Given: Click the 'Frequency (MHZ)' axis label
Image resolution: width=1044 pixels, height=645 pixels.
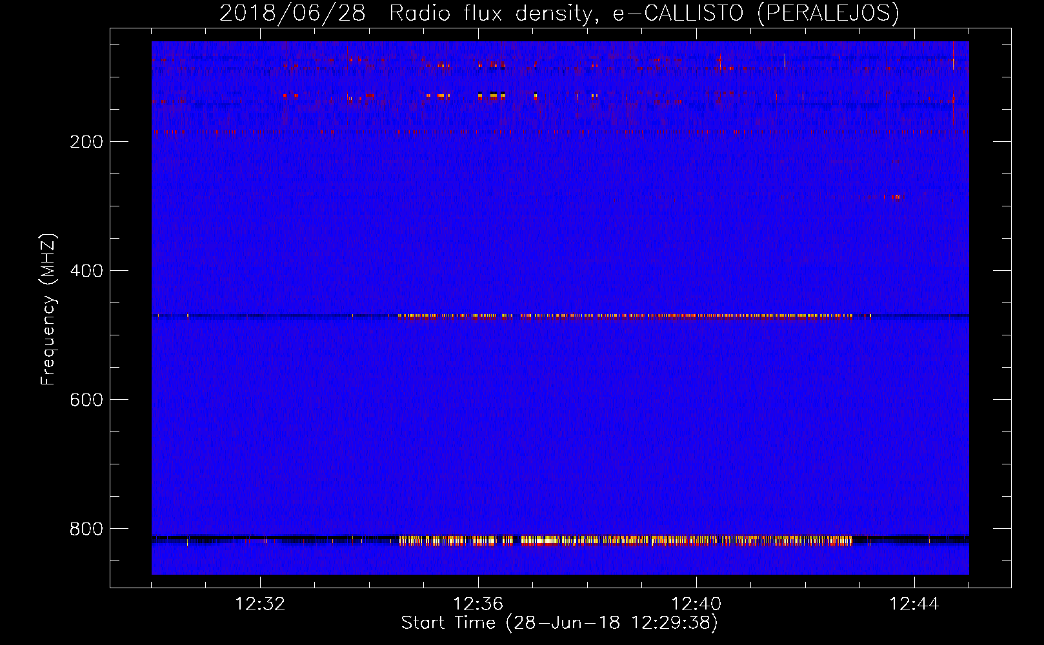Looking at the screenshot, I should pyautogui.click(x=48, y=310).
